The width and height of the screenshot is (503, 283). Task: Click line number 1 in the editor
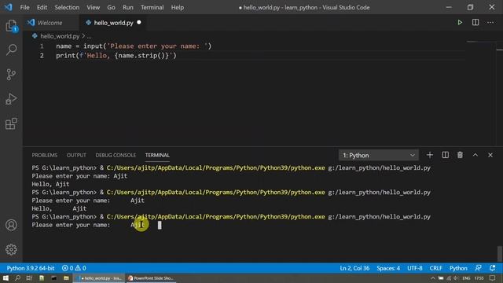(x=42, y=46)
